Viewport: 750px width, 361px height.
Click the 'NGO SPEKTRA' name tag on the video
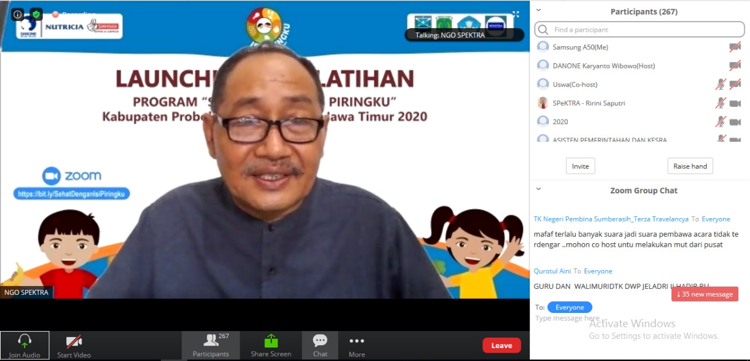click(x=27, y=292)
